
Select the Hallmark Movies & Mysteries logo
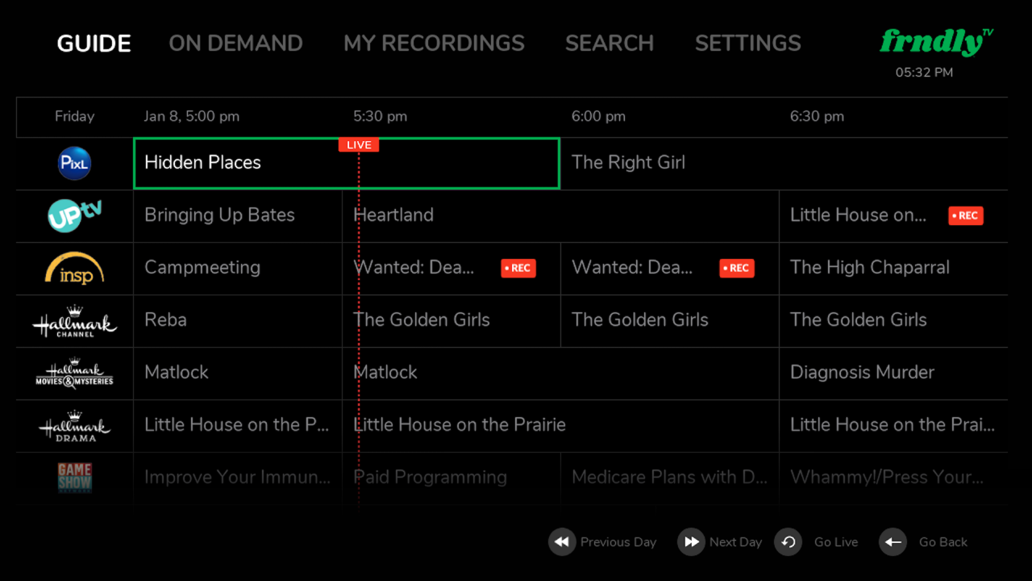pos(75,374)
